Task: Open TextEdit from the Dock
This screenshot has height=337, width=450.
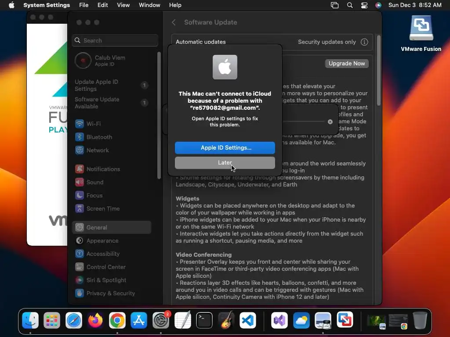Action: 182,320
